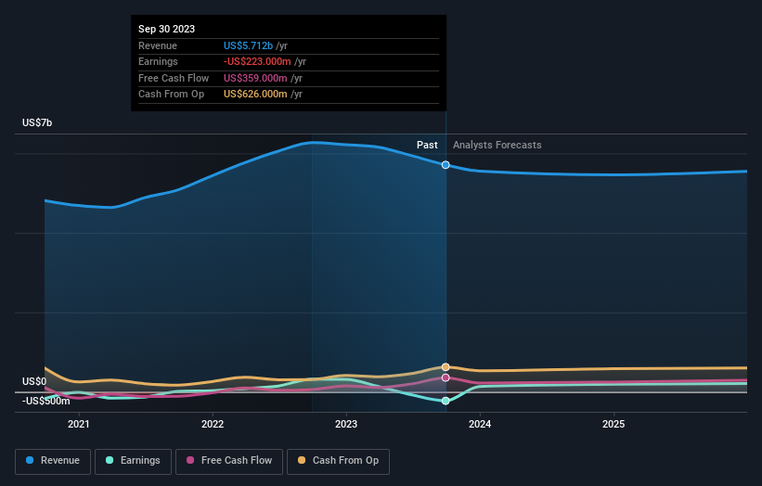Screen dimensions: 762x486
Task: Click the 2025 x-axis label
Action: coord(613,425)
